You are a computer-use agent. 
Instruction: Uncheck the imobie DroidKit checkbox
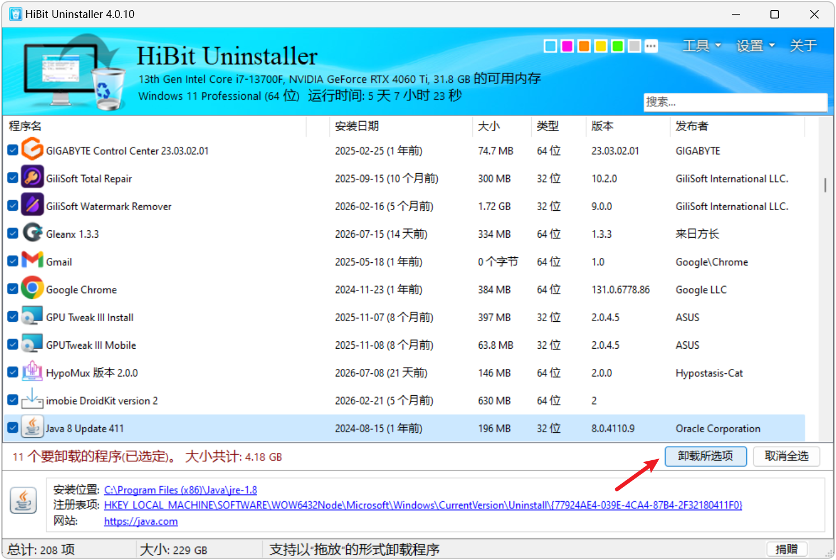13,400
